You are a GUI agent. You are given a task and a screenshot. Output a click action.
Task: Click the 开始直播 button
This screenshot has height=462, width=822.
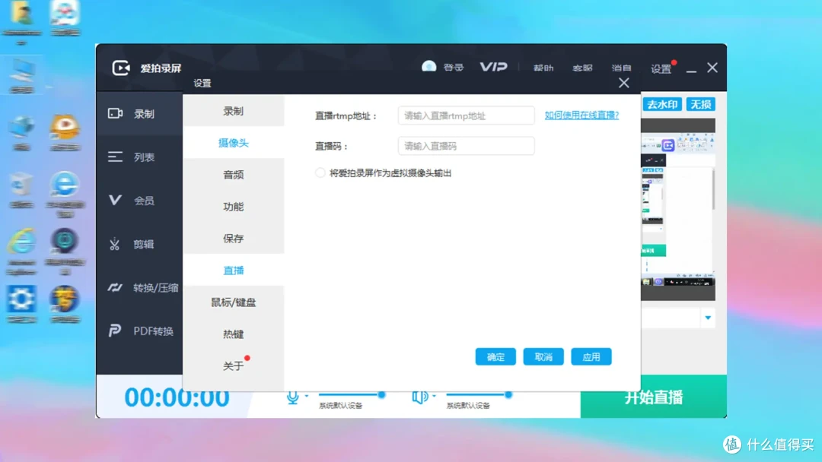click(x=653, y=397)
